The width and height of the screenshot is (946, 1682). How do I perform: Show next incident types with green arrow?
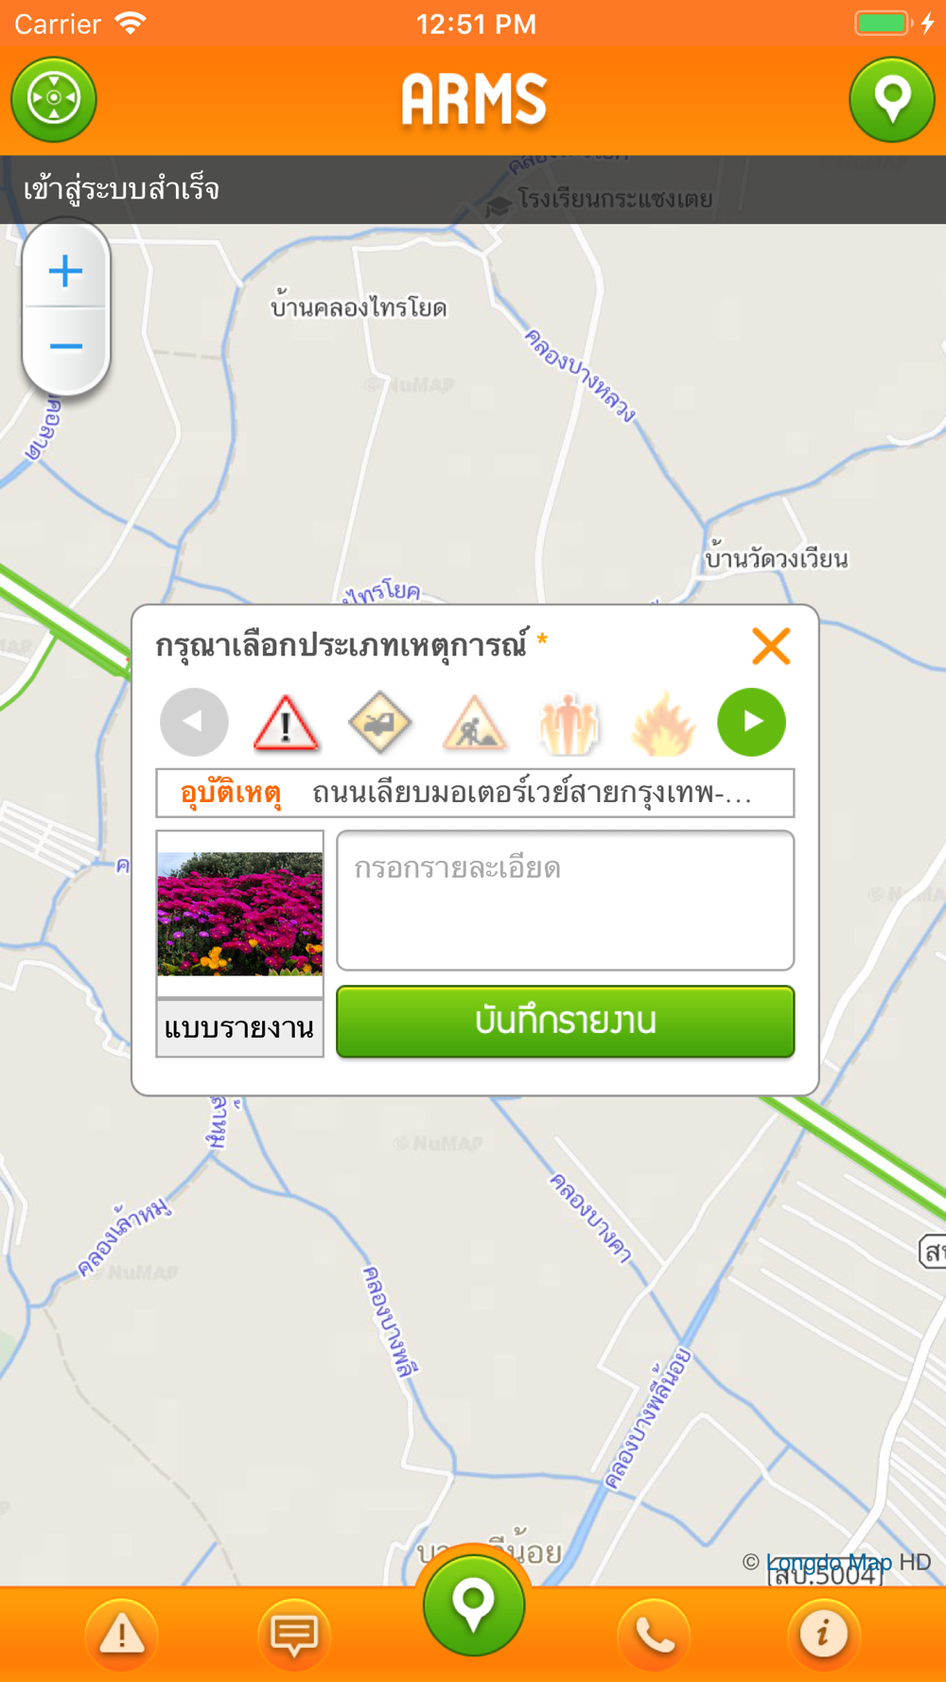coord(752,722)
